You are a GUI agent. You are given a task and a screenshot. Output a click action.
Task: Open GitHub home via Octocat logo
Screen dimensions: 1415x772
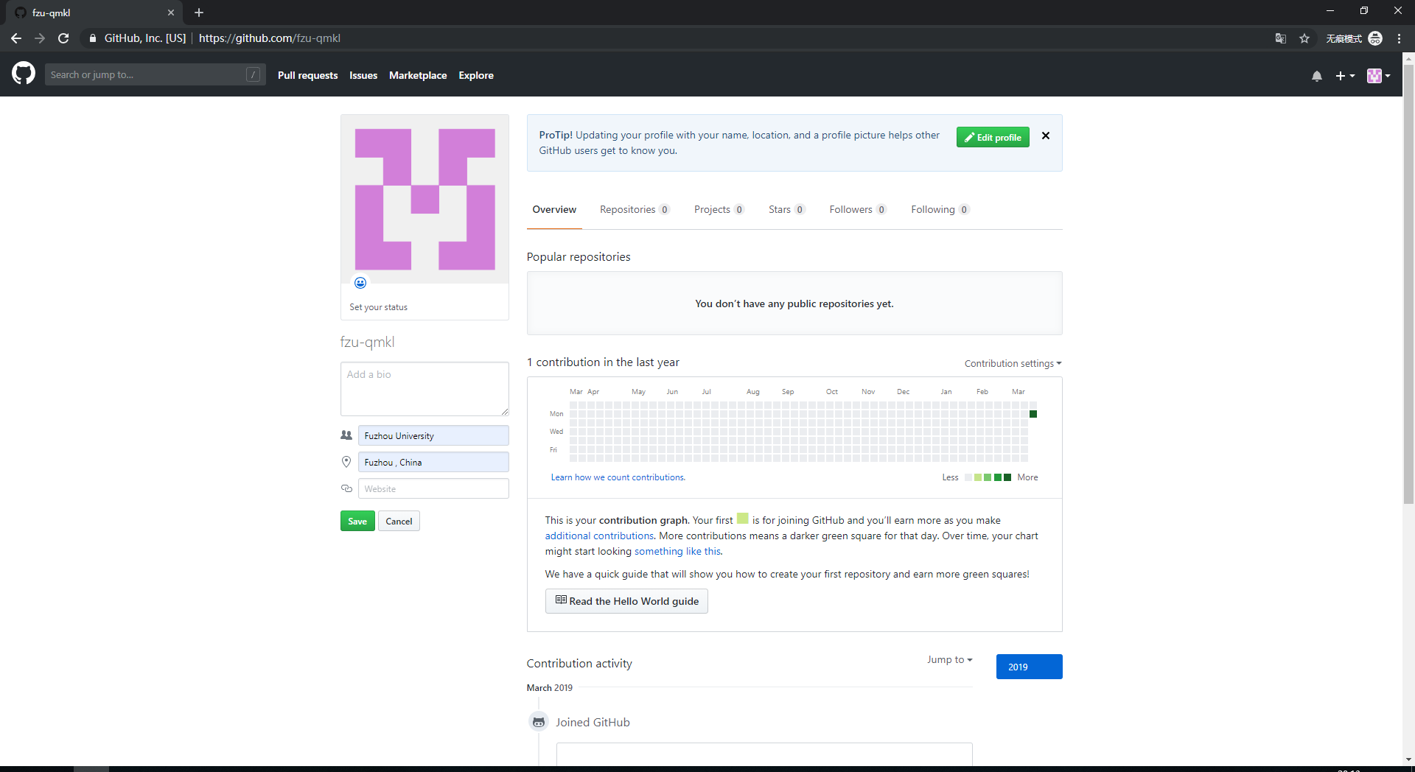24,74
